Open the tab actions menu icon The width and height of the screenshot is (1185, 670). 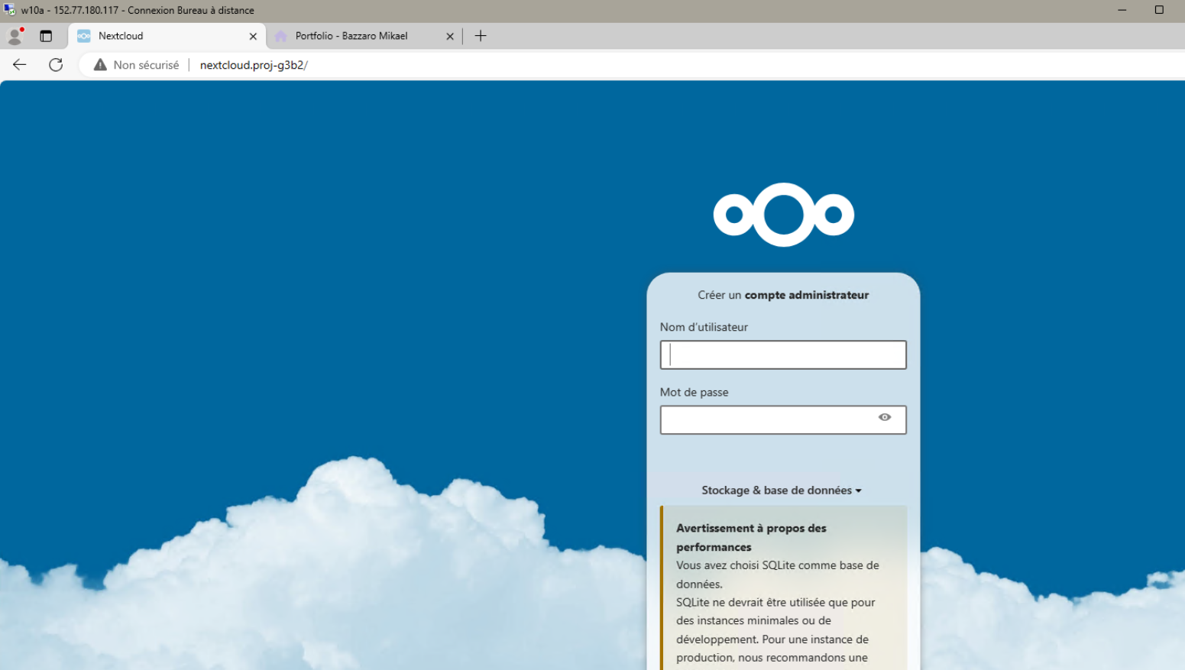46,36
